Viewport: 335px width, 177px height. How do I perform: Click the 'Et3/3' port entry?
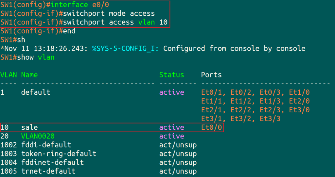click(270, 119)
